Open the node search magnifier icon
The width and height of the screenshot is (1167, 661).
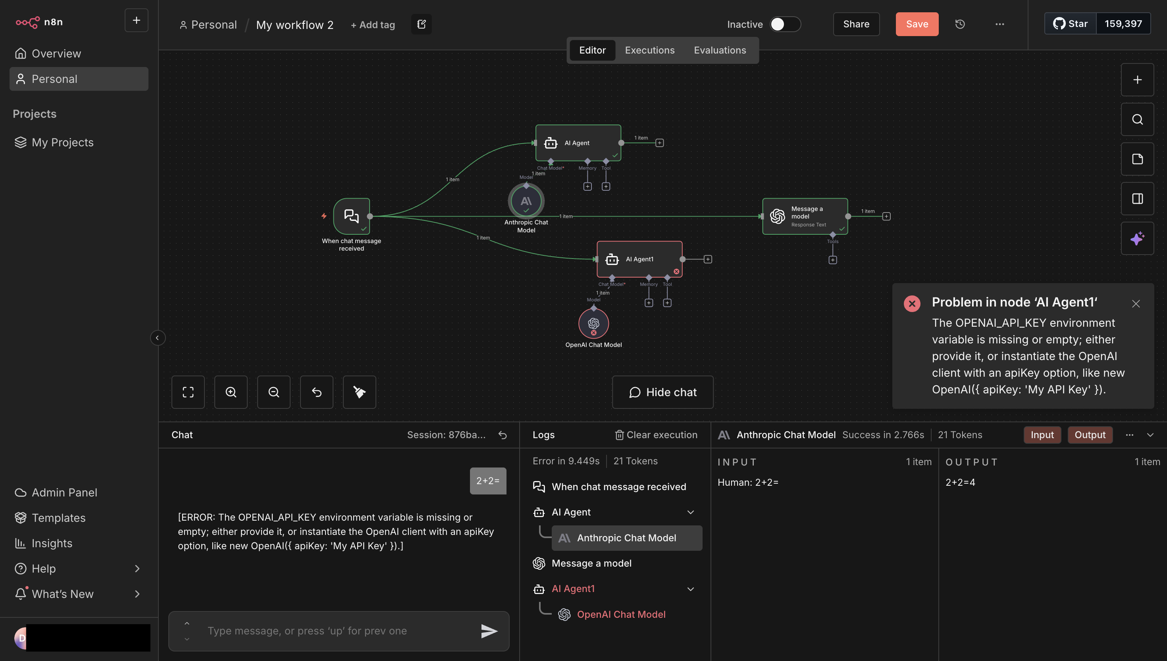(1137, 119)
